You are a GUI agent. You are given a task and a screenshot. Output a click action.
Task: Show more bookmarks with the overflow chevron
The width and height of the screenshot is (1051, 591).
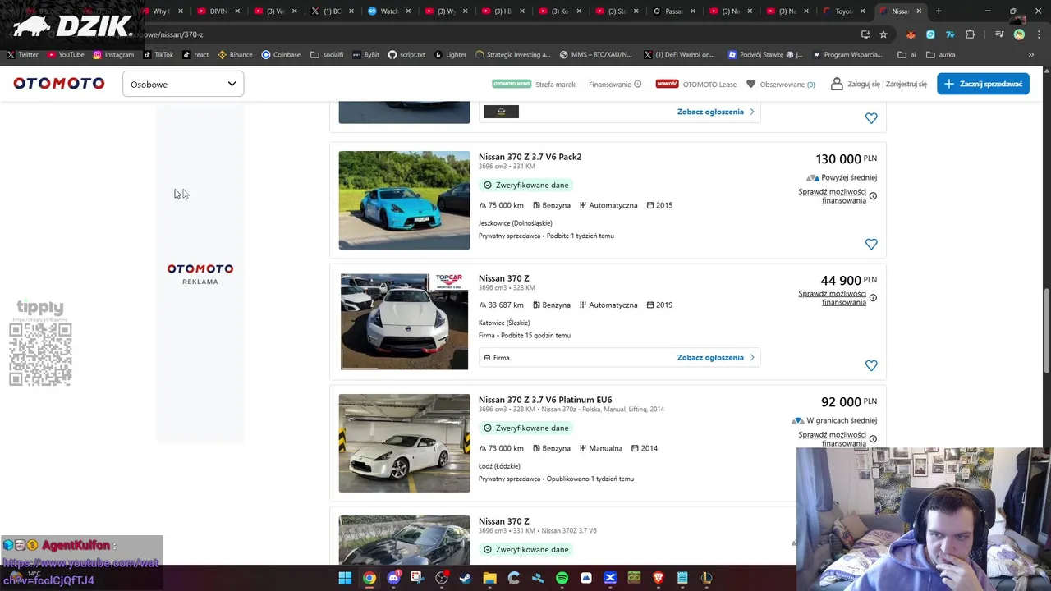click(1030, 54)
